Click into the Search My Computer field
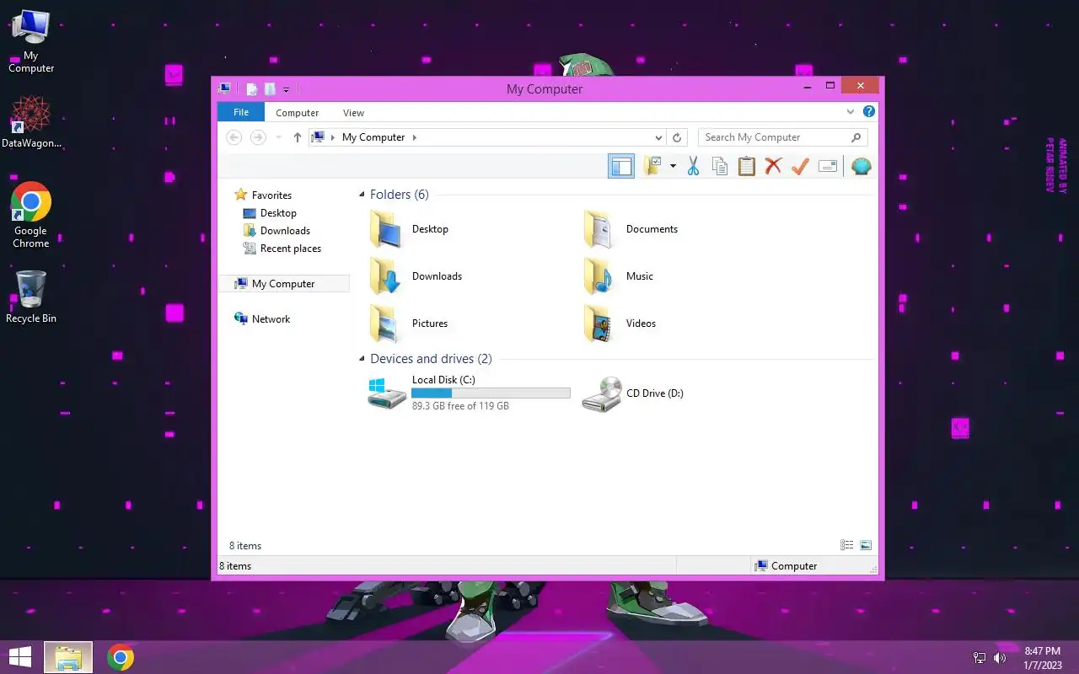The image size is (1079, 674). click(x=782, y=137)
